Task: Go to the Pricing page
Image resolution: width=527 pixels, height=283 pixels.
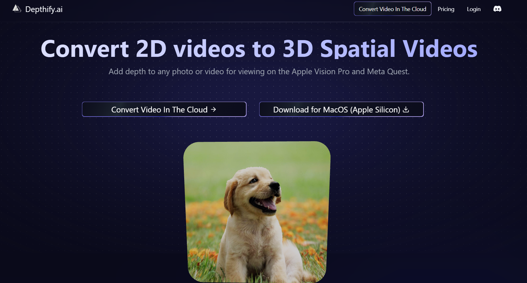Action: pos(446,9)
